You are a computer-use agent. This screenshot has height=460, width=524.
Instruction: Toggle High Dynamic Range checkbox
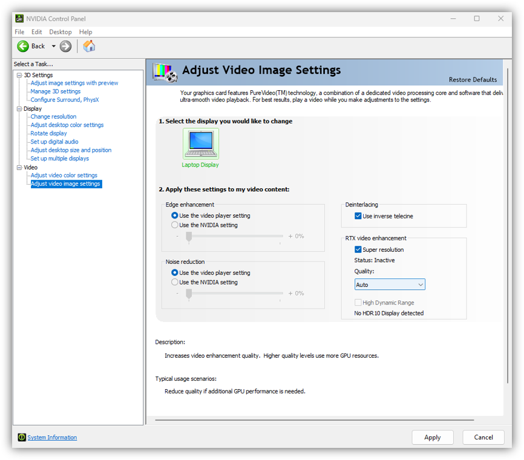pyautogui.click(x=358, y=303)
